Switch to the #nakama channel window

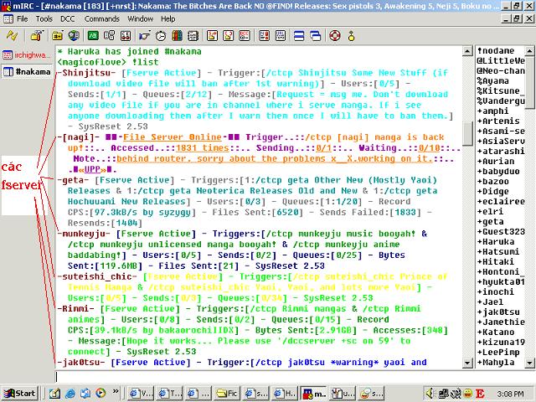pyautogui.click(x=27, y=71)
